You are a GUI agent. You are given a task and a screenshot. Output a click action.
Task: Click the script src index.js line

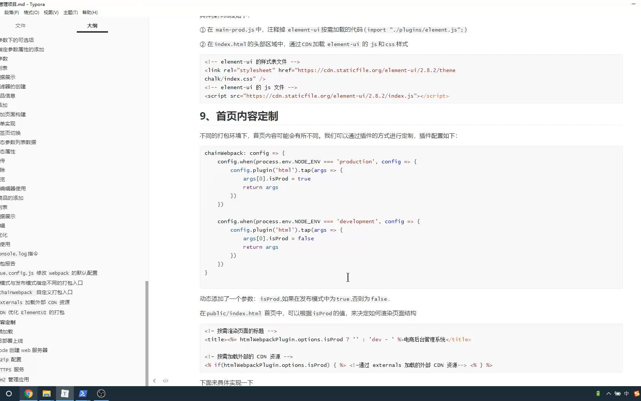click(x=326, y=96)
